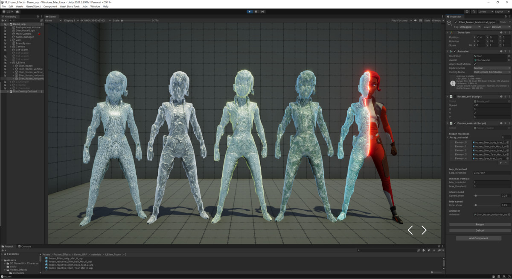The image size is (512, 279).
Task: Click the Transform component gizmo icon in Inspector
Action: [x=451, y=32]
